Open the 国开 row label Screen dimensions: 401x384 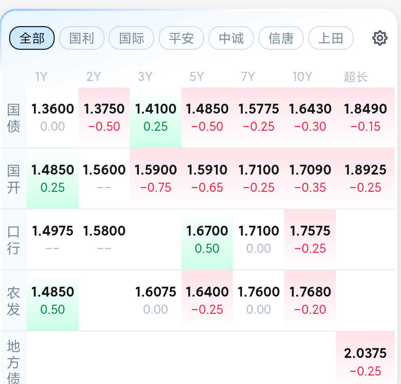[14, 179]
